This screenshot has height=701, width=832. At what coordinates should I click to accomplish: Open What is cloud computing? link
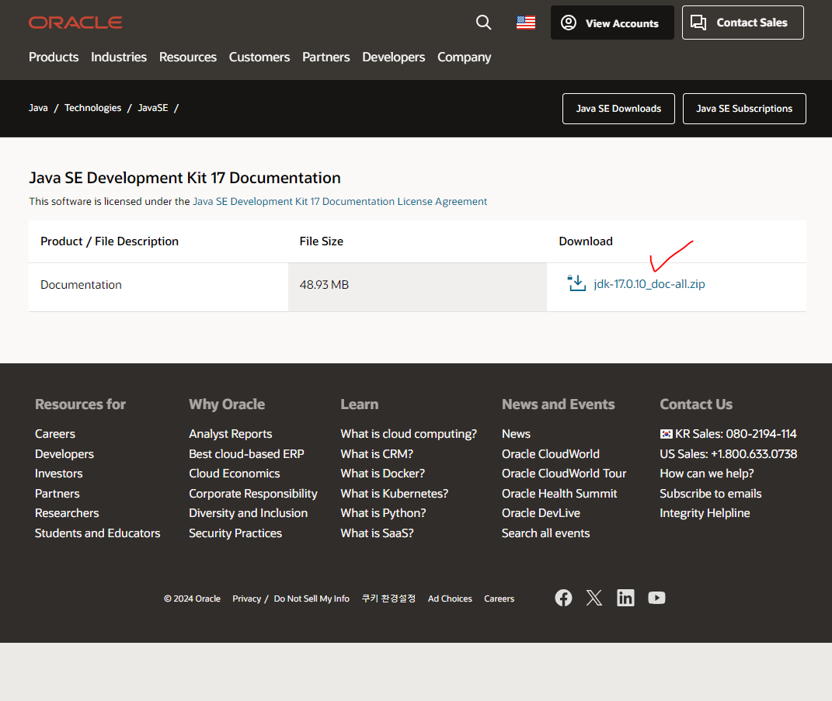click(x=409, y=434)
